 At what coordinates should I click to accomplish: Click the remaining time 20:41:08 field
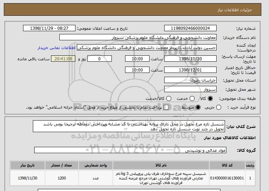63,59
